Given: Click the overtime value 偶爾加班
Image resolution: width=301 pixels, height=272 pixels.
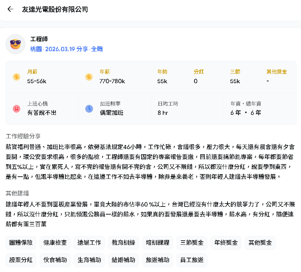Looking at the screenshot, I should pos(111,113).
